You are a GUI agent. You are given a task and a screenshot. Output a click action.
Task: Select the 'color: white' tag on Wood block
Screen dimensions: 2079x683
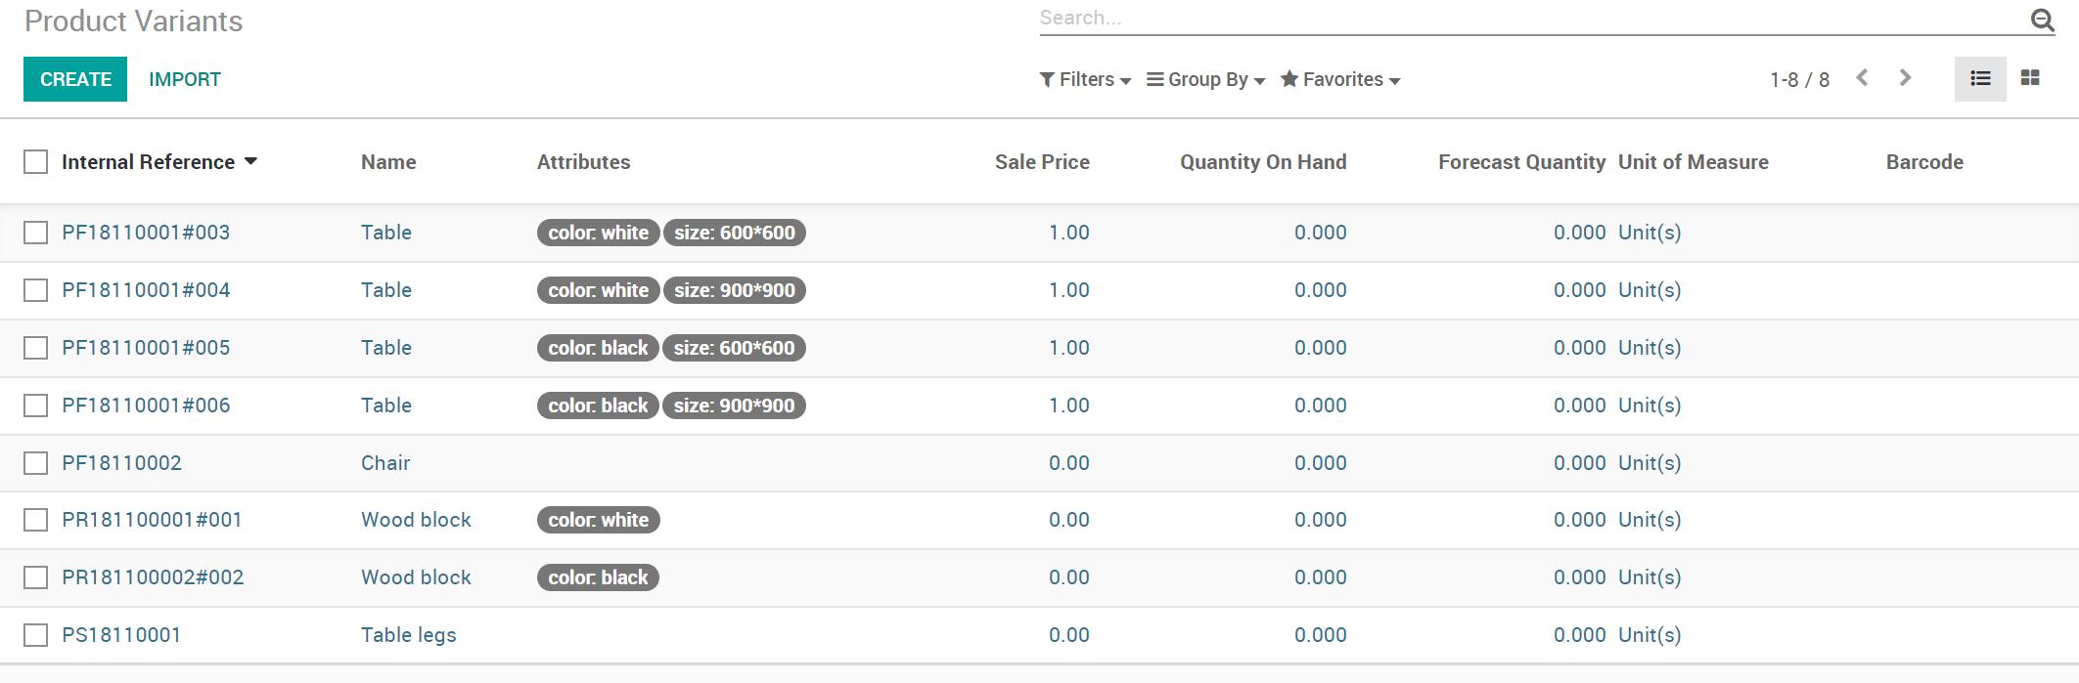pyautogui.click(x=598, y=520)
